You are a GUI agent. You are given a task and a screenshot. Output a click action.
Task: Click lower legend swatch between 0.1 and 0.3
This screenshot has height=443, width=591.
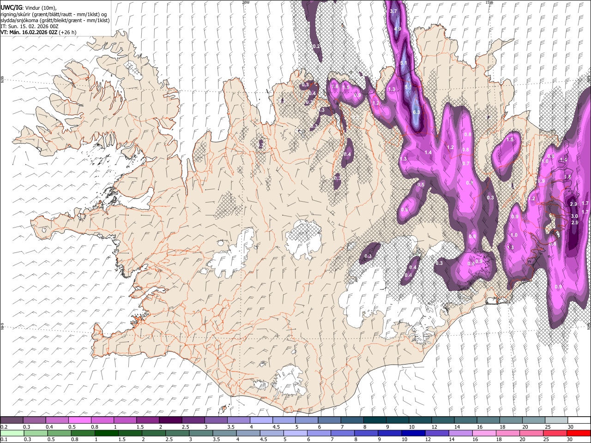tap(12, 433)
